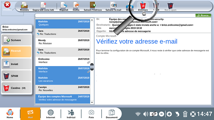Open the SPAM folder
The width and height of the screenshot is (214, 120).
pos(16,76)
